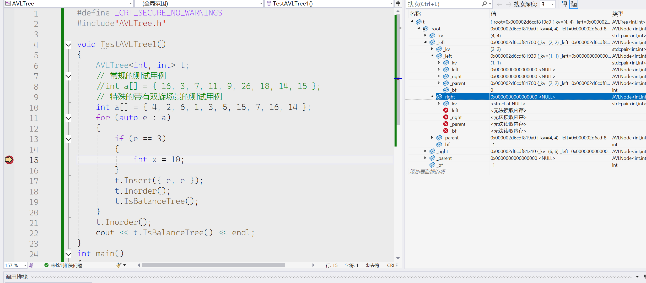
Task: Click the CRLF line ending indicator
Action: [392, 265]
